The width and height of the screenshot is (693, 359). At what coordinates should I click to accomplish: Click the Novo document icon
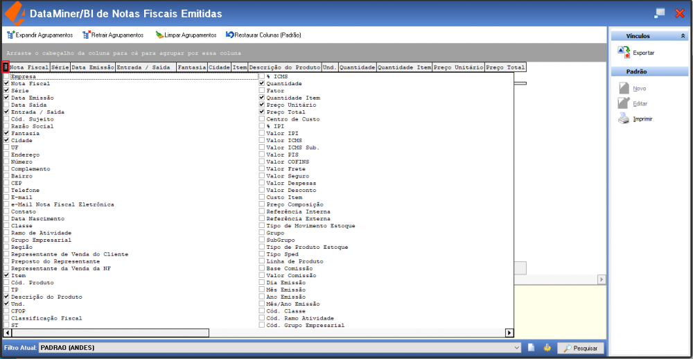[x=624, y=89]
